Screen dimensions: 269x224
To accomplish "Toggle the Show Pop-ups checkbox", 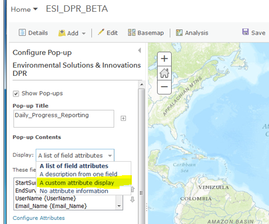I will point(16,93).
